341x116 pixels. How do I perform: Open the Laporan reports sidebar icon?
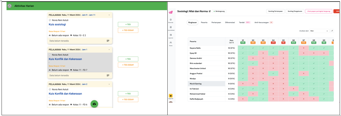point(171,36)
